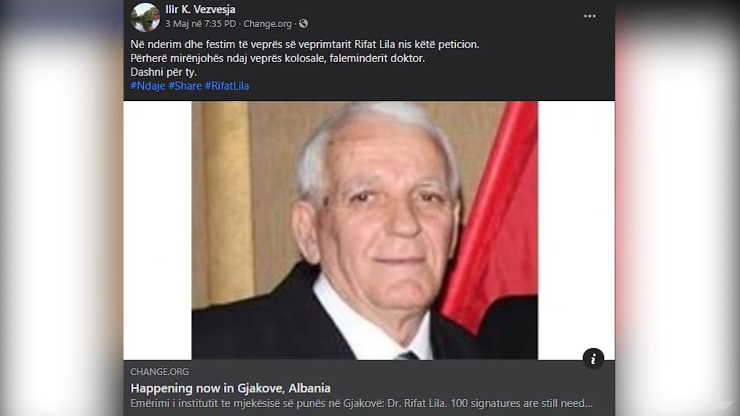This screenshot has width=740, height=416.
Task: Click the petition description about Dr. Rifat Lila
Action: 361,403
